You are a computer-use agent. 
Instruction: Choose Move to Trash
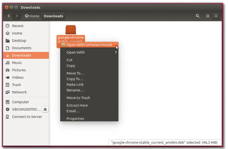tap(89, 98)
